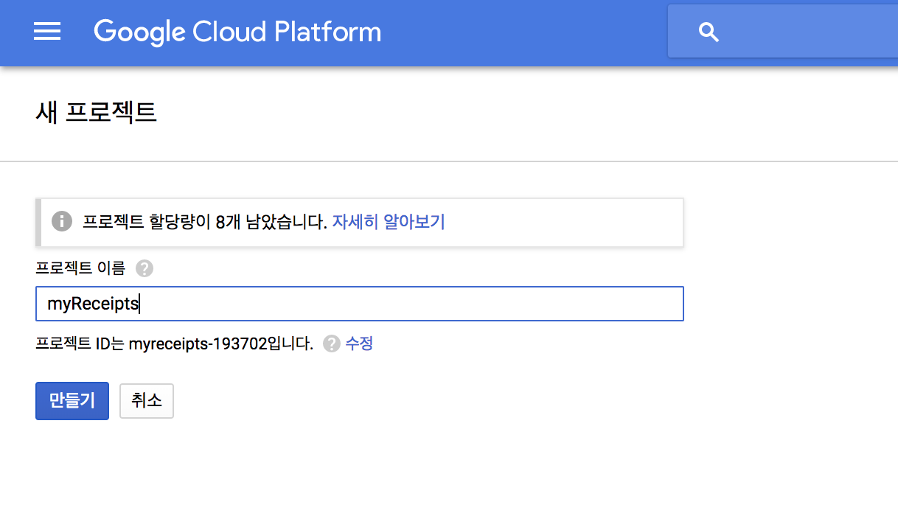Screen dimensions: 898x516
Task: Click the 프로젝트 이름 label
Action: click(x=80, y=268)
